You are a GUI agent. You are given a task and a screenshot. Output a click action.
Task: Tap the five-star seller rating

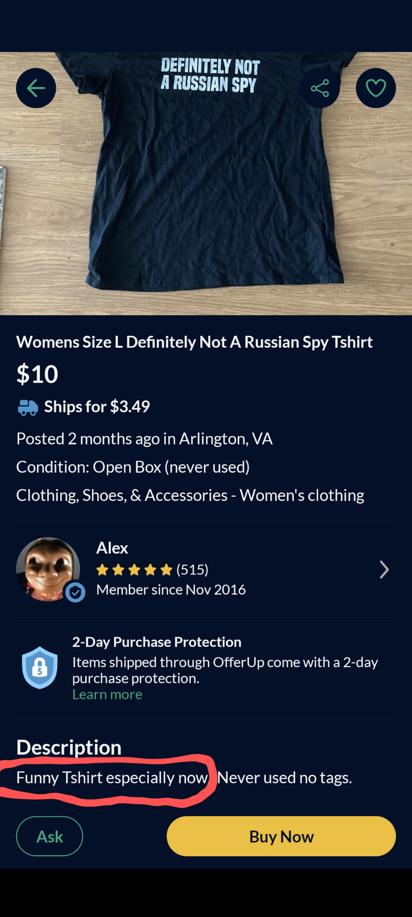click(134, 569)
